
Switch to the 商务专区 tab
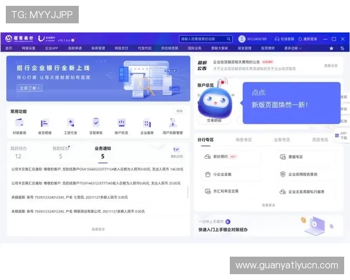[244, 140]
